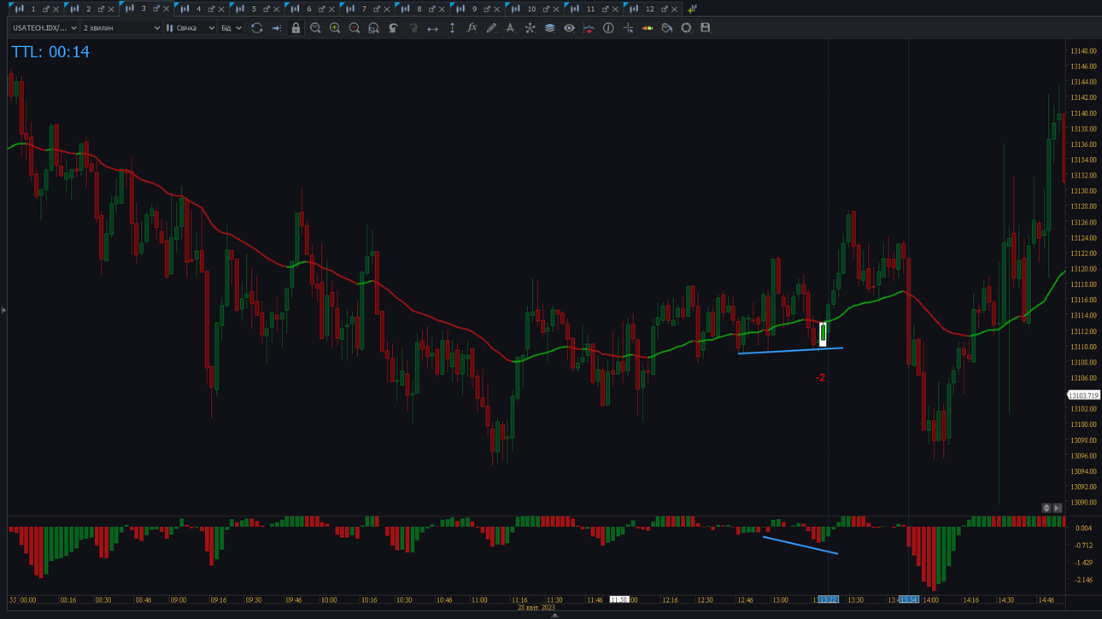Screen dimensions: 1102x619
Task: Click the save floppy disk icon
Action: tap(706, 28)
